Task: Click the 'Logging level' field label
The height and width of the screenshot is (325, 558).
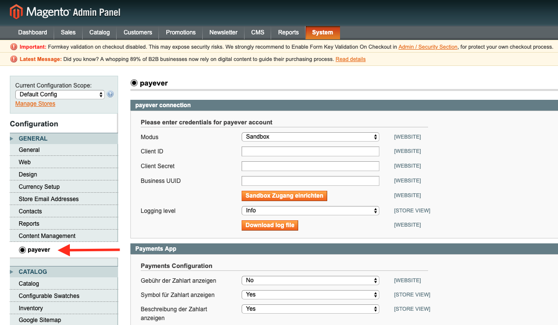Action: (158, 211)
